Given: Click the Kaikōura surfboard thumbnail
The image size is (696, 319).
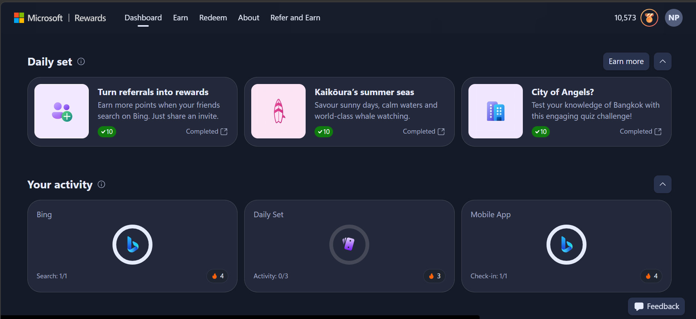Looking at the screenshot, I should (279, 111).
